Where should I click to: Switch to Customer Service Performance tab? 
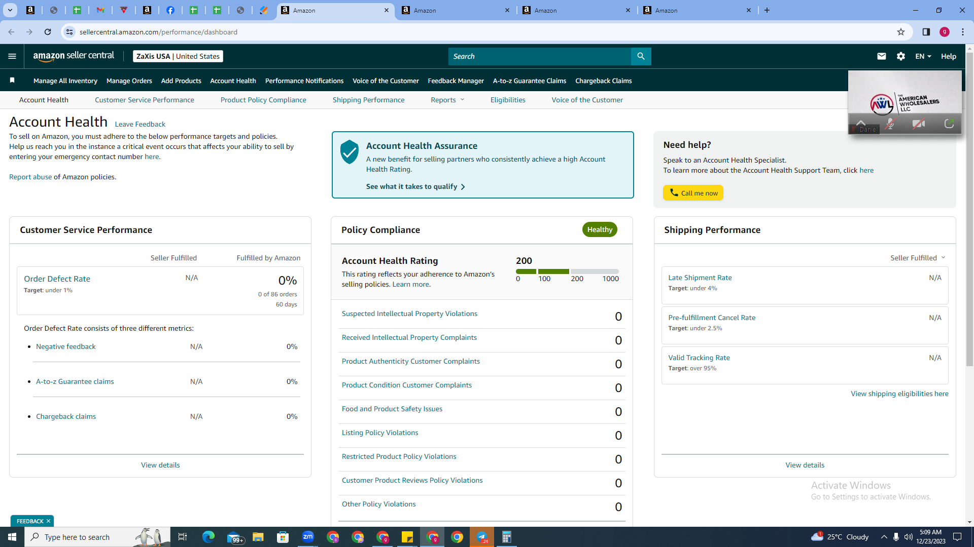(145, 100)
